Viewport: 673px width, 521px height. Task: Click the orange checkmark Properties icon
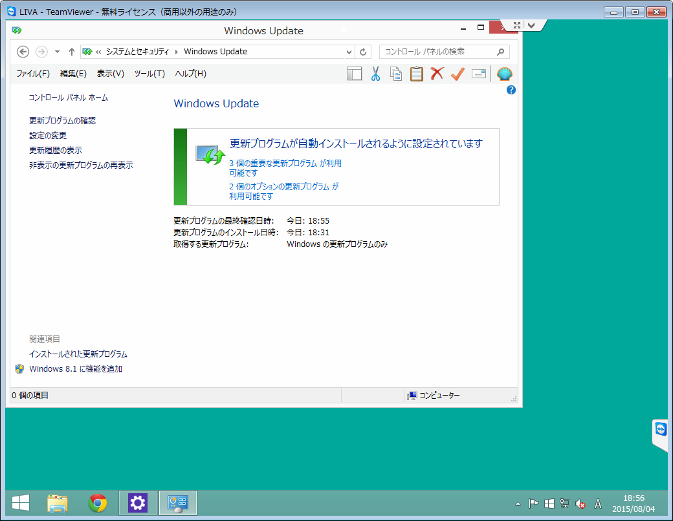coord(458,74)
